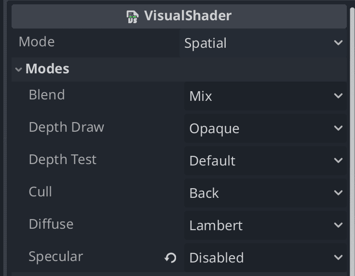This screenshot has width=355, height=276.
Task: Click the Depth Test property label
Action: (x=63, y=160)
